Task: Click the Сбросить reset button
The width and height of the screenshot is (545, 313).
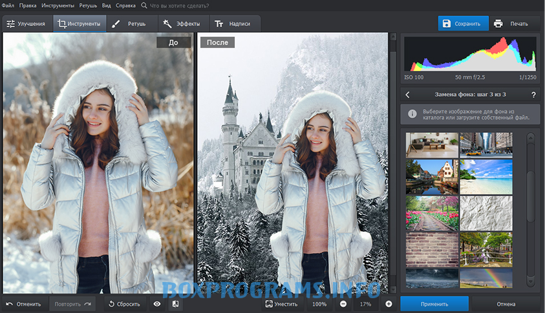Action: [x=124, y=304]
